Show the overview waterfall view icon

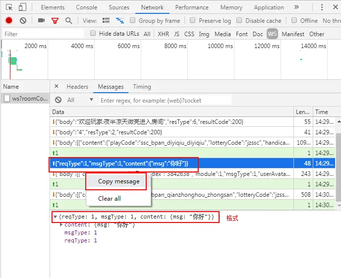[120, 21]
